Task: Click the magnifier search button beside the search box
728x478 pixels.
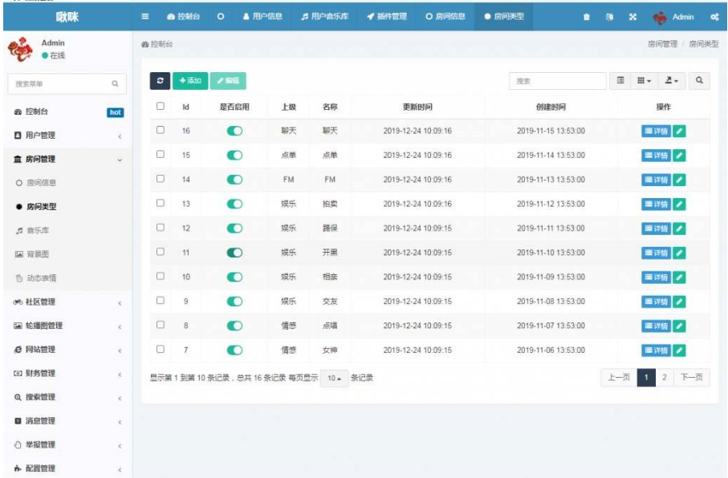Action: [700, 80]
